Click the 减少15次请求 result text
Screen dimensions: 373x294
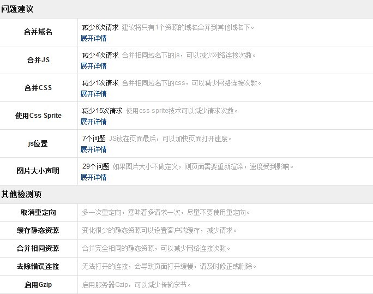[102, 111]
